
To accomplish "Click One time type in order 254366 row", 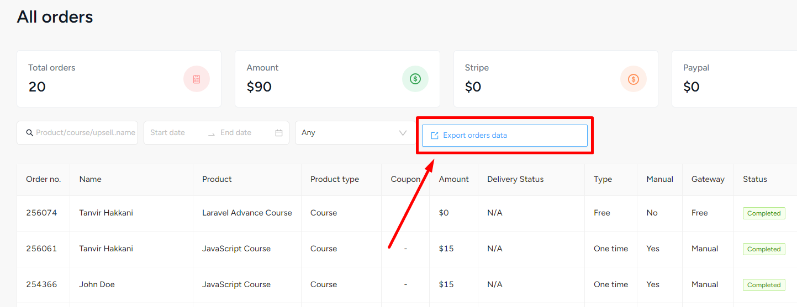I will pos(611,284).
